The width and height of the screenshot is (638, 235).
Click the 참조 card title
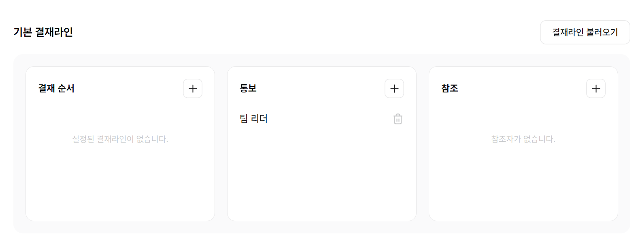[450, 88]
